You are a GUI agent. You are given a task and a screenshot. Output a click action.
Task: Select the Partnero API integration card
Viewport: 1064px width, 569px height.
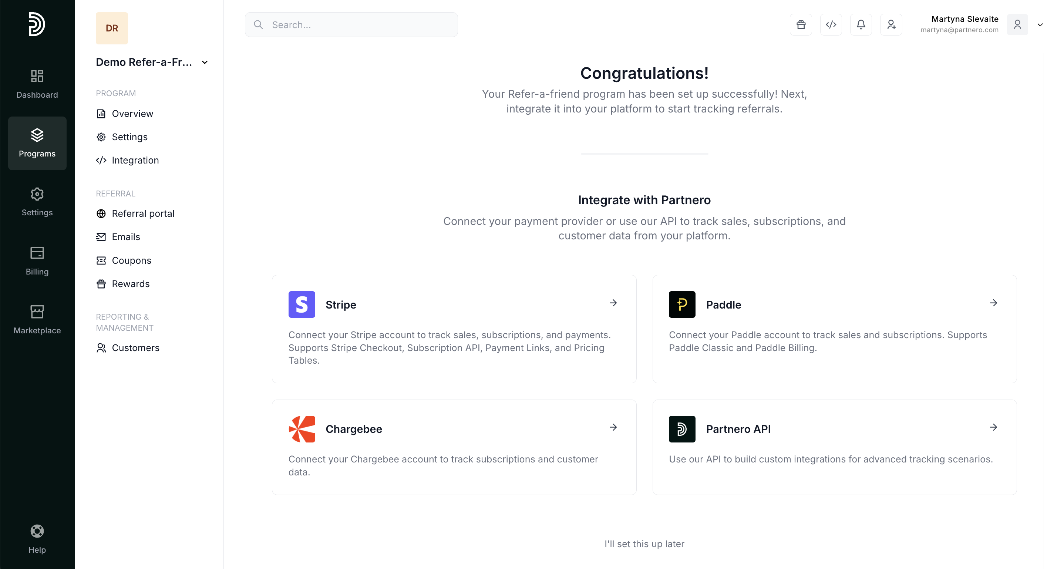coord(834,447)
